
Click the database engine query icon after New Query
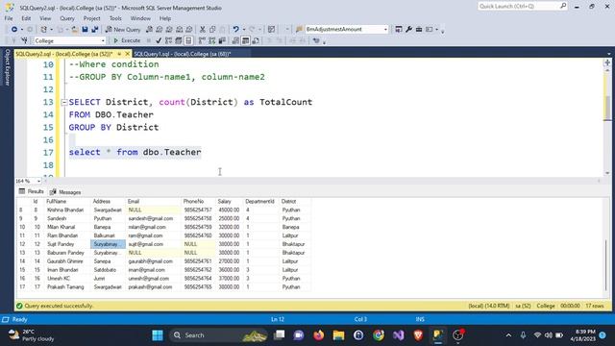pyautogui.click(x=150, y=30)
